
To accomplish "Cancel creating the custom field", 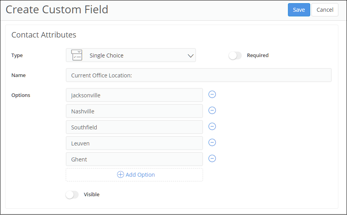I will click(325, 10).
